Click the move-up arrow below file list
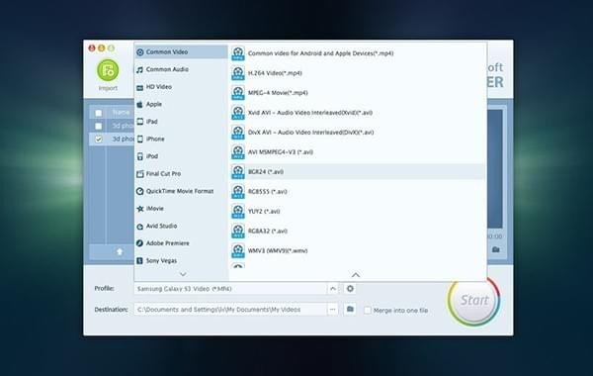Viewport: 593px width, 376px height. click(120, 251)
